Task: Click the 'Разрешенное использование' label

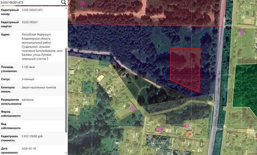Action: pos(11,102)
